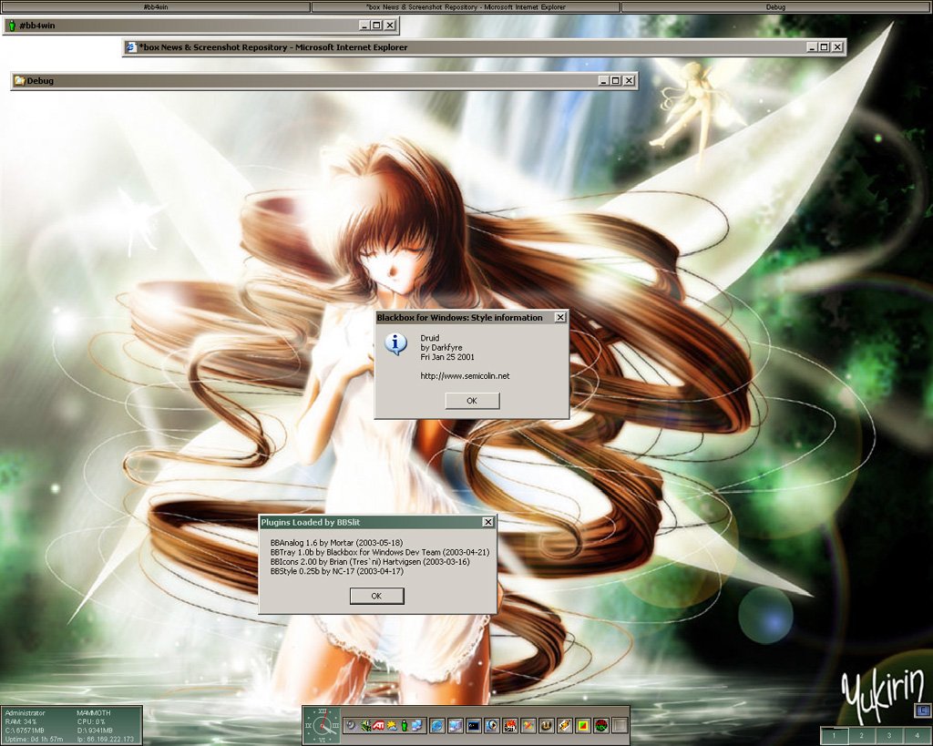
Task: Switch to the #bb4win taskbar entry
Action: tap(155, 7)
